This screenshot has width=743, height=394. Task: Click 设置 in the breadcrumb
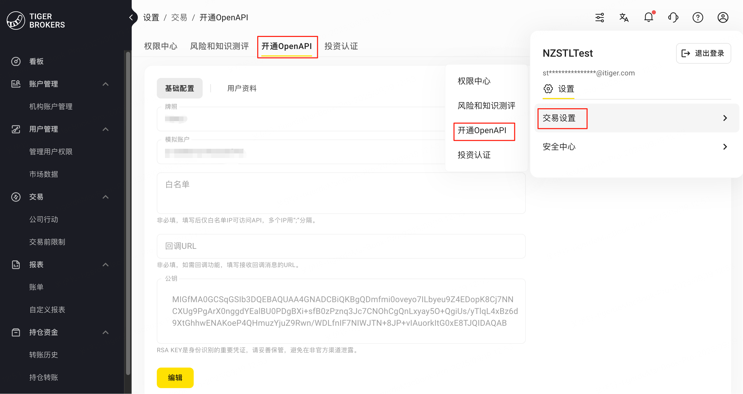click(151, 18)
